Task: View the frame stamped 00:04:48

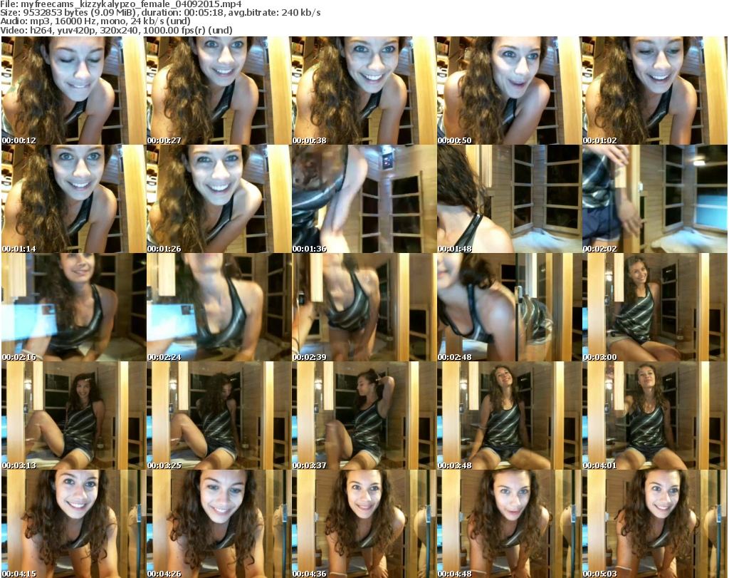Action: 510,524
